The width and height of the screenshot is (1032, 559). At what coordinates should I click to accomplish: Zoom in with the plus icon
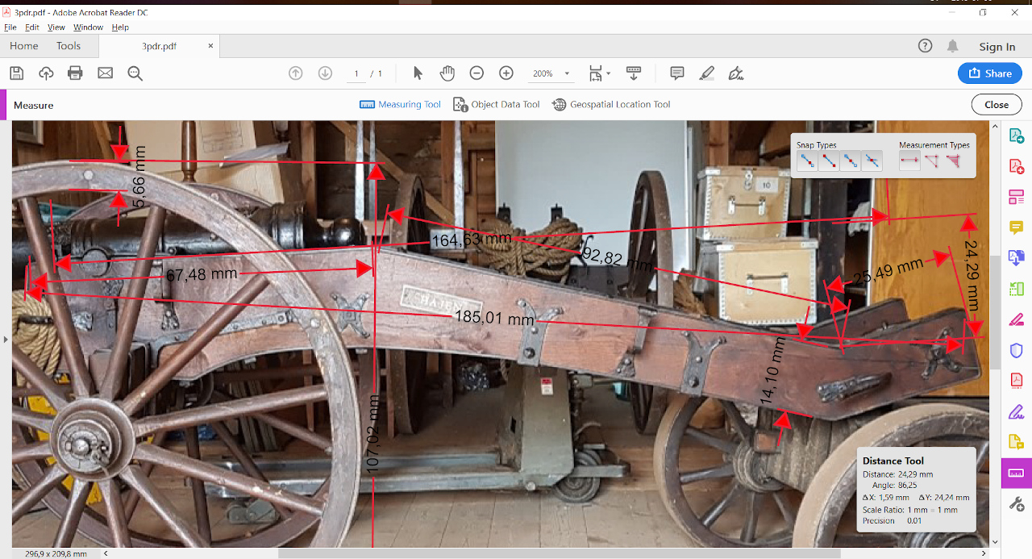tap(506, 73)
